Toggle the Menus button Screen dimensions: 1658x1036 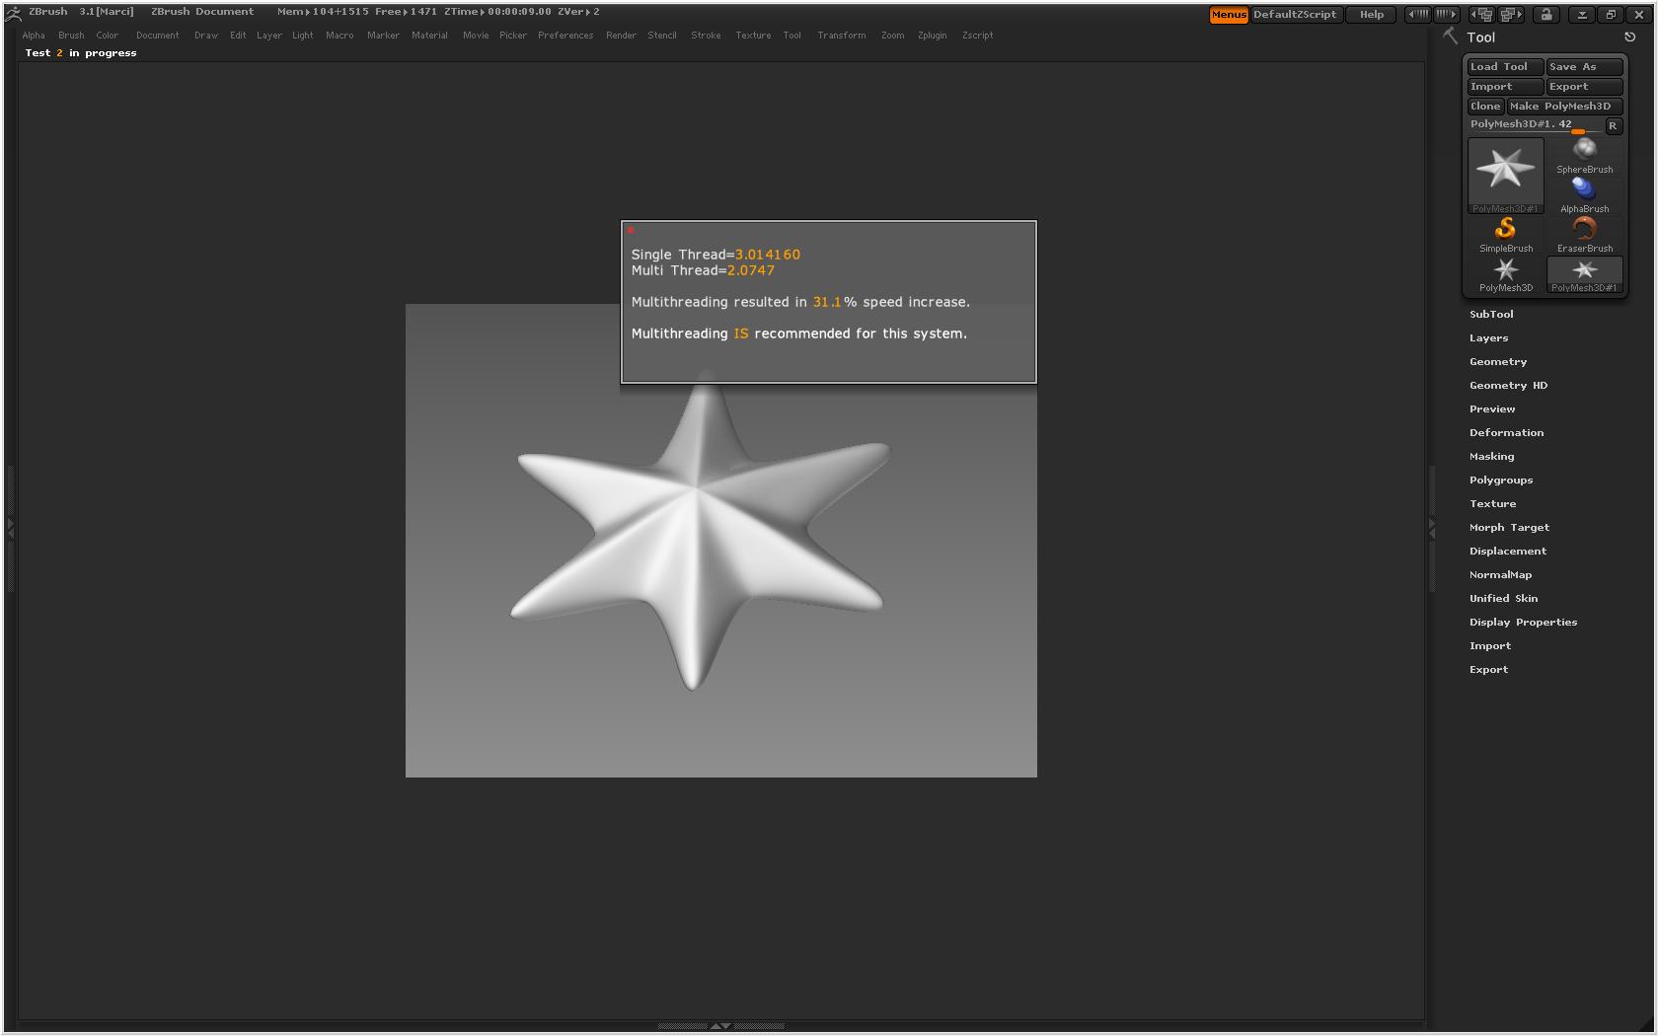coord(1229,15)
